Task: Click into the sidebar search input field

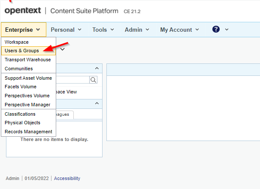Action: [x=71, y=80]
